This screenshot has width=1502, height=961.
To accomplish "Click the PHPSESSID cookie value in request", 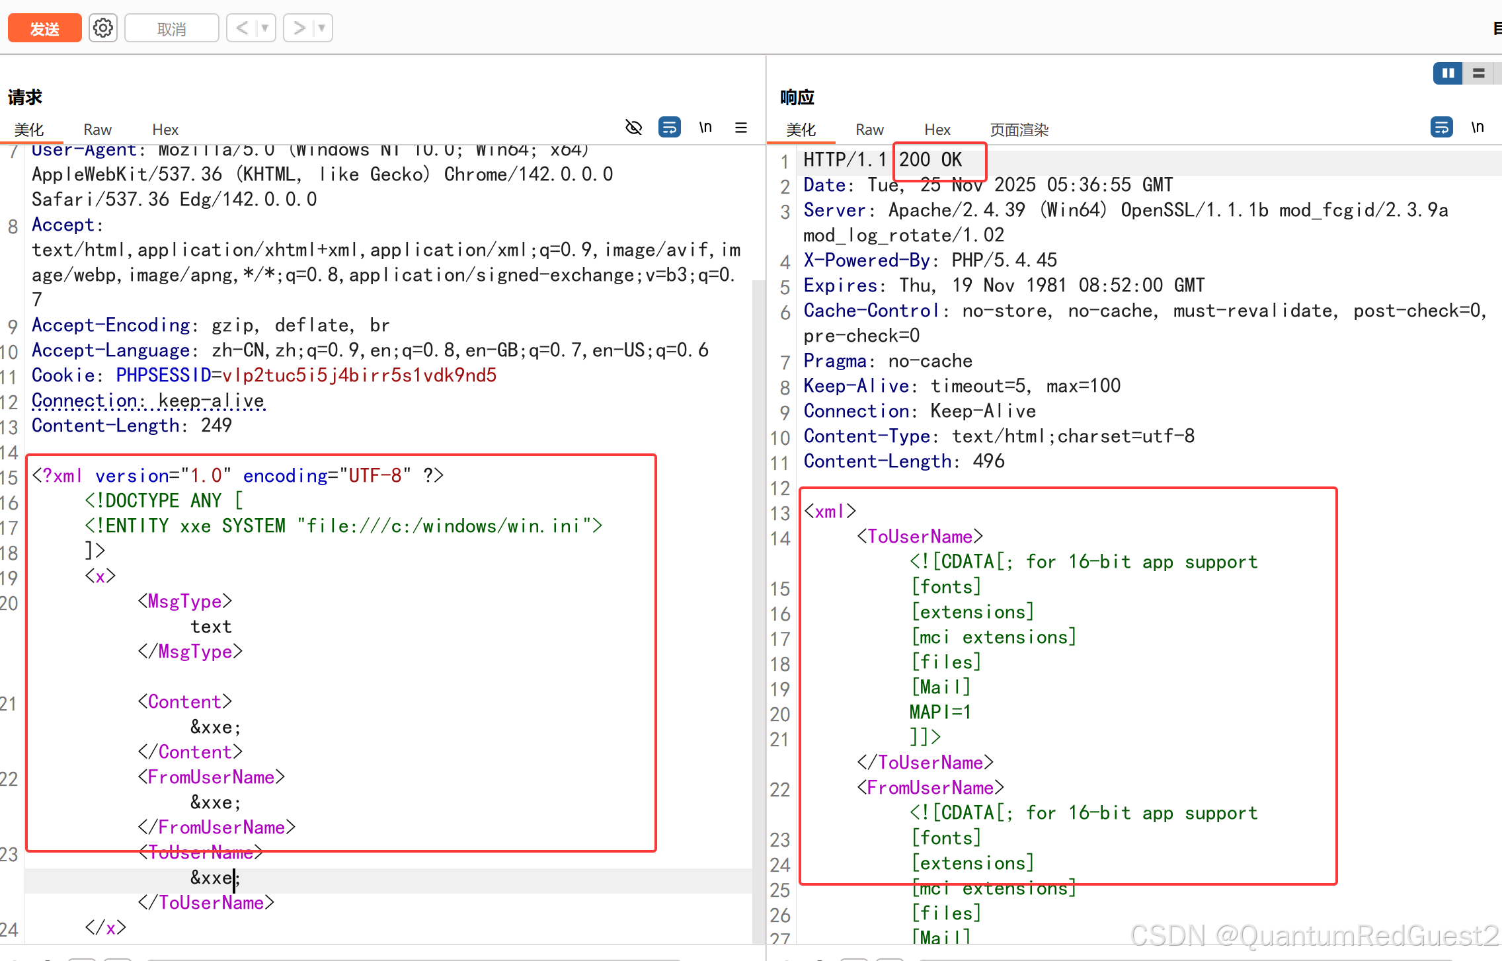I will pos(359,375).
